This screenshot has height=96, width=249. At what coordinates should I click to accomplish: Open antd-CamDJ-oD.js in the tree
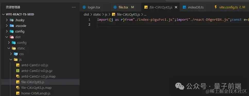click(x=35, y=65)
